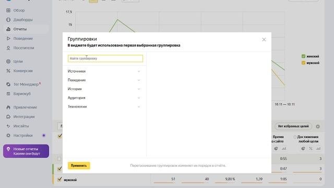The height and width of the screenshot is (188, 334).
Task: Select radio beside Достижения любой цели
Action: [295, 137]
